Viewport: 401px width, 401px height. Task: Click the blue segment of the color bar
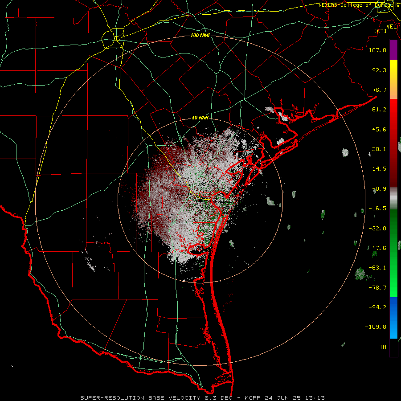coord(393,318)
